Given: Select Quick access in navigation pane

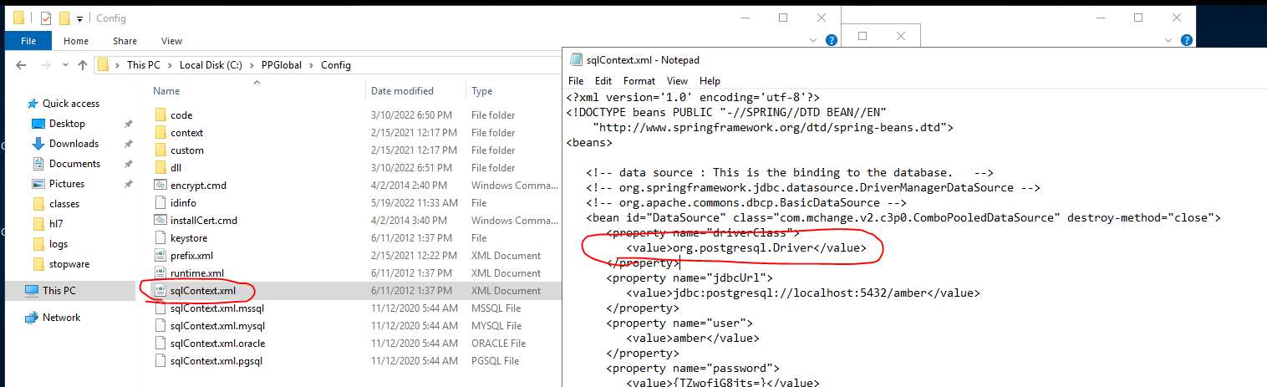Looking at the screenshot, I should [x=71, y=104].
